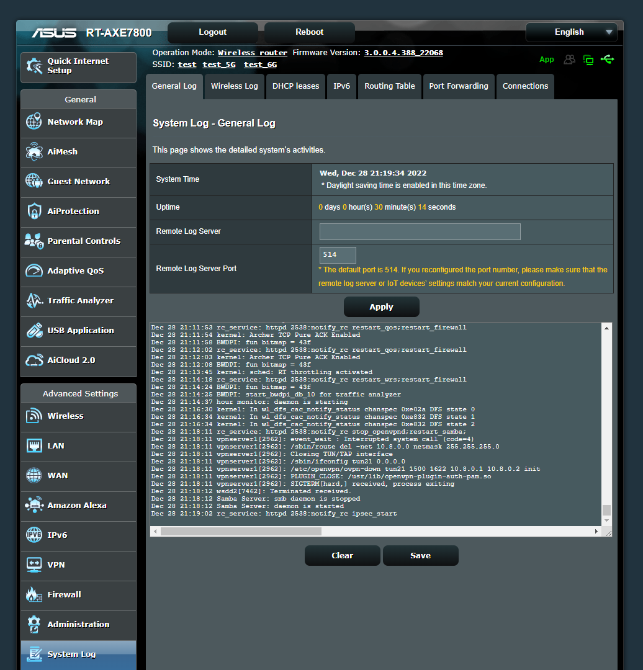Click the log scroll right arrow
The height and width of the screenshot is (670, 643).
596,531
